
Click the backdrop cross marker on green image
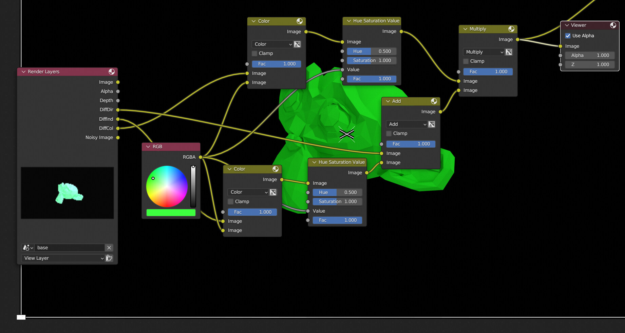[x=347, y=135]
